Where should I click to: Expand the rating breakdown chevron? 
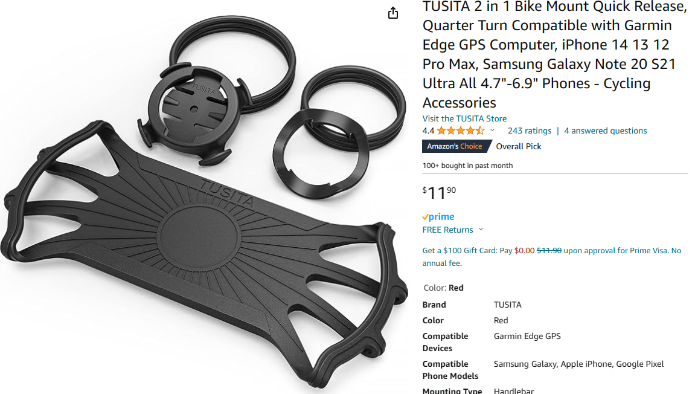(x=493, y=131)
